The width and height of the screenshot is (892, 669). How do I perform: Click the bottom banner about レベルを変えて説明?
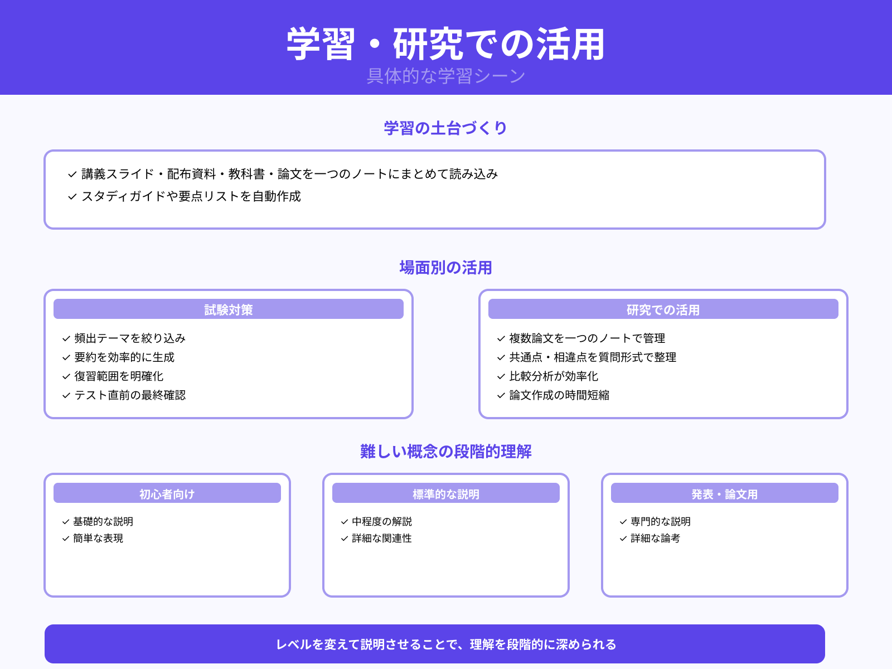point(446,644)
